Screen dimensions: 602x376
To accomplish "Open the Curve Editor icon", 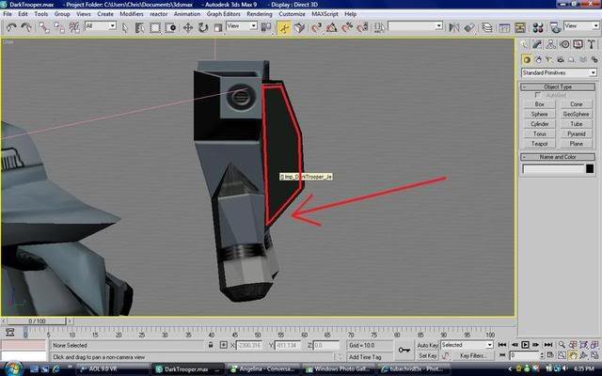I will (x=504, y=27).
